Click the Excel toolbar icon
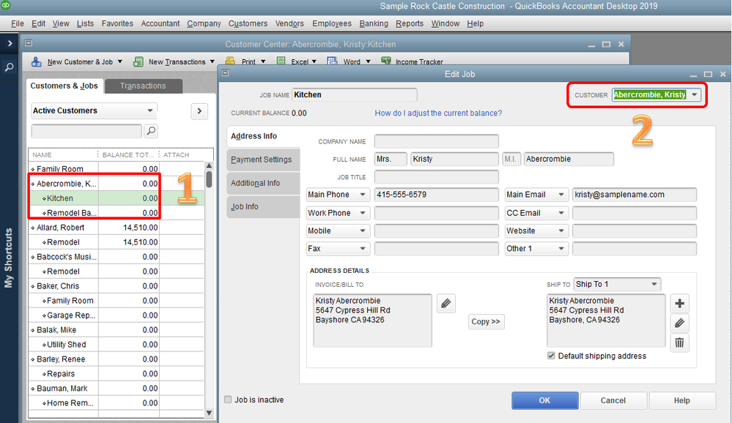Screen dimensions: 732x423 [281, 61]
